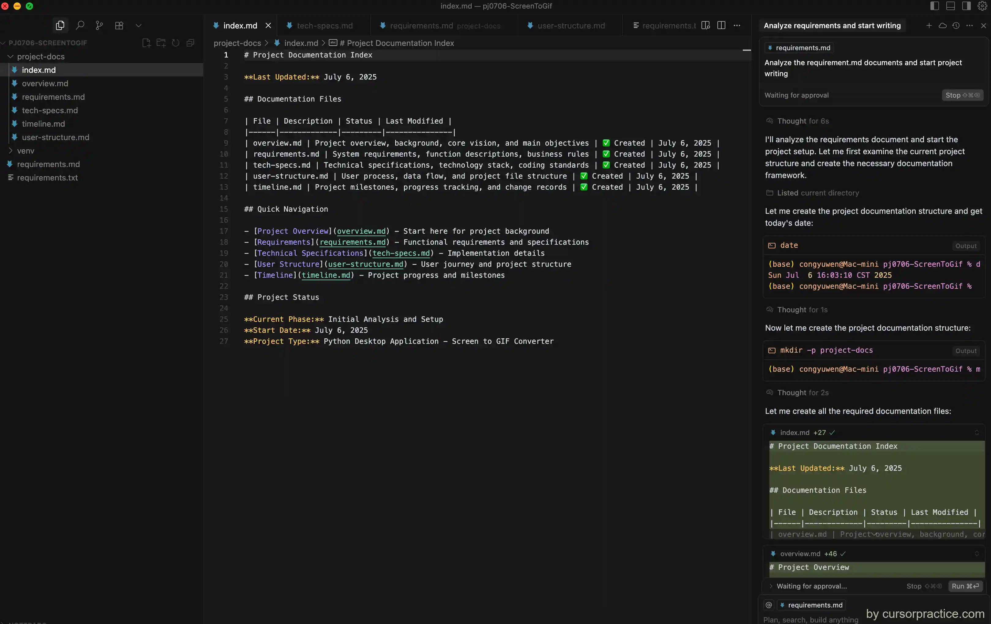Collapse all folders in explorer
Screen dimensions: 991x624
pos(190,43)
